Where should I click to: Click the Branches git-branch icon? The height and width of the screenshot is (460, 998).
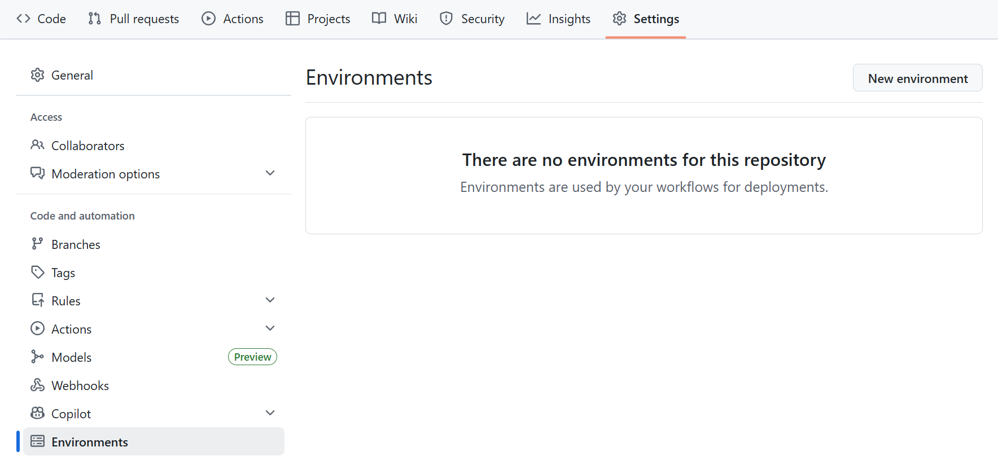pos(37,244)
